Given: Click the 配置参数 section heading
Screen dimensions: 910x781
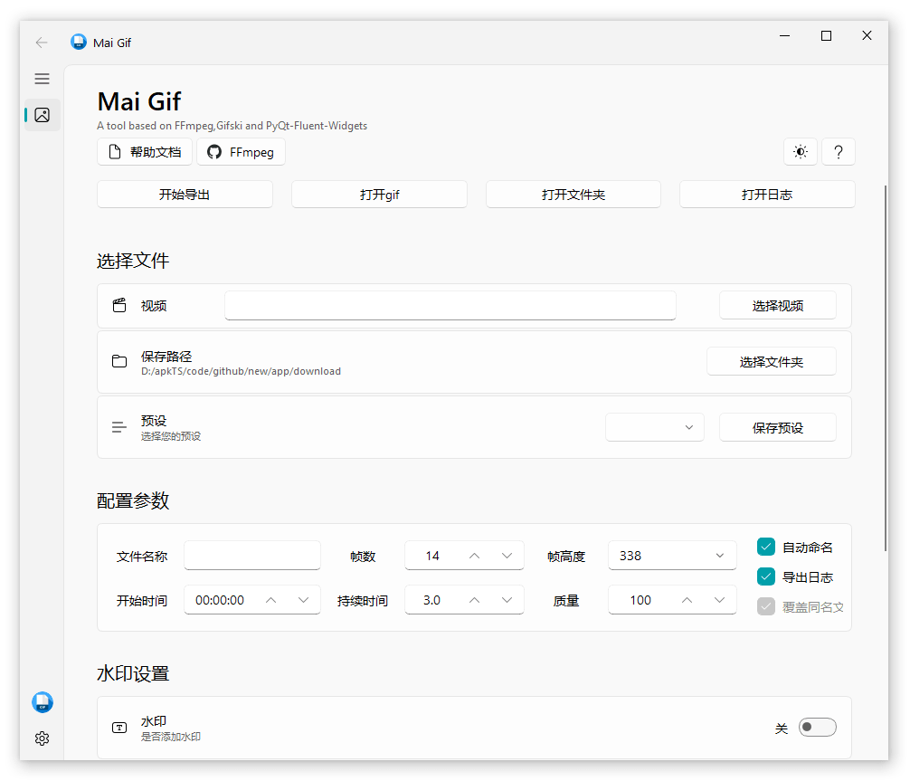Looking at the screenshot, I should [x=133, y=500].
